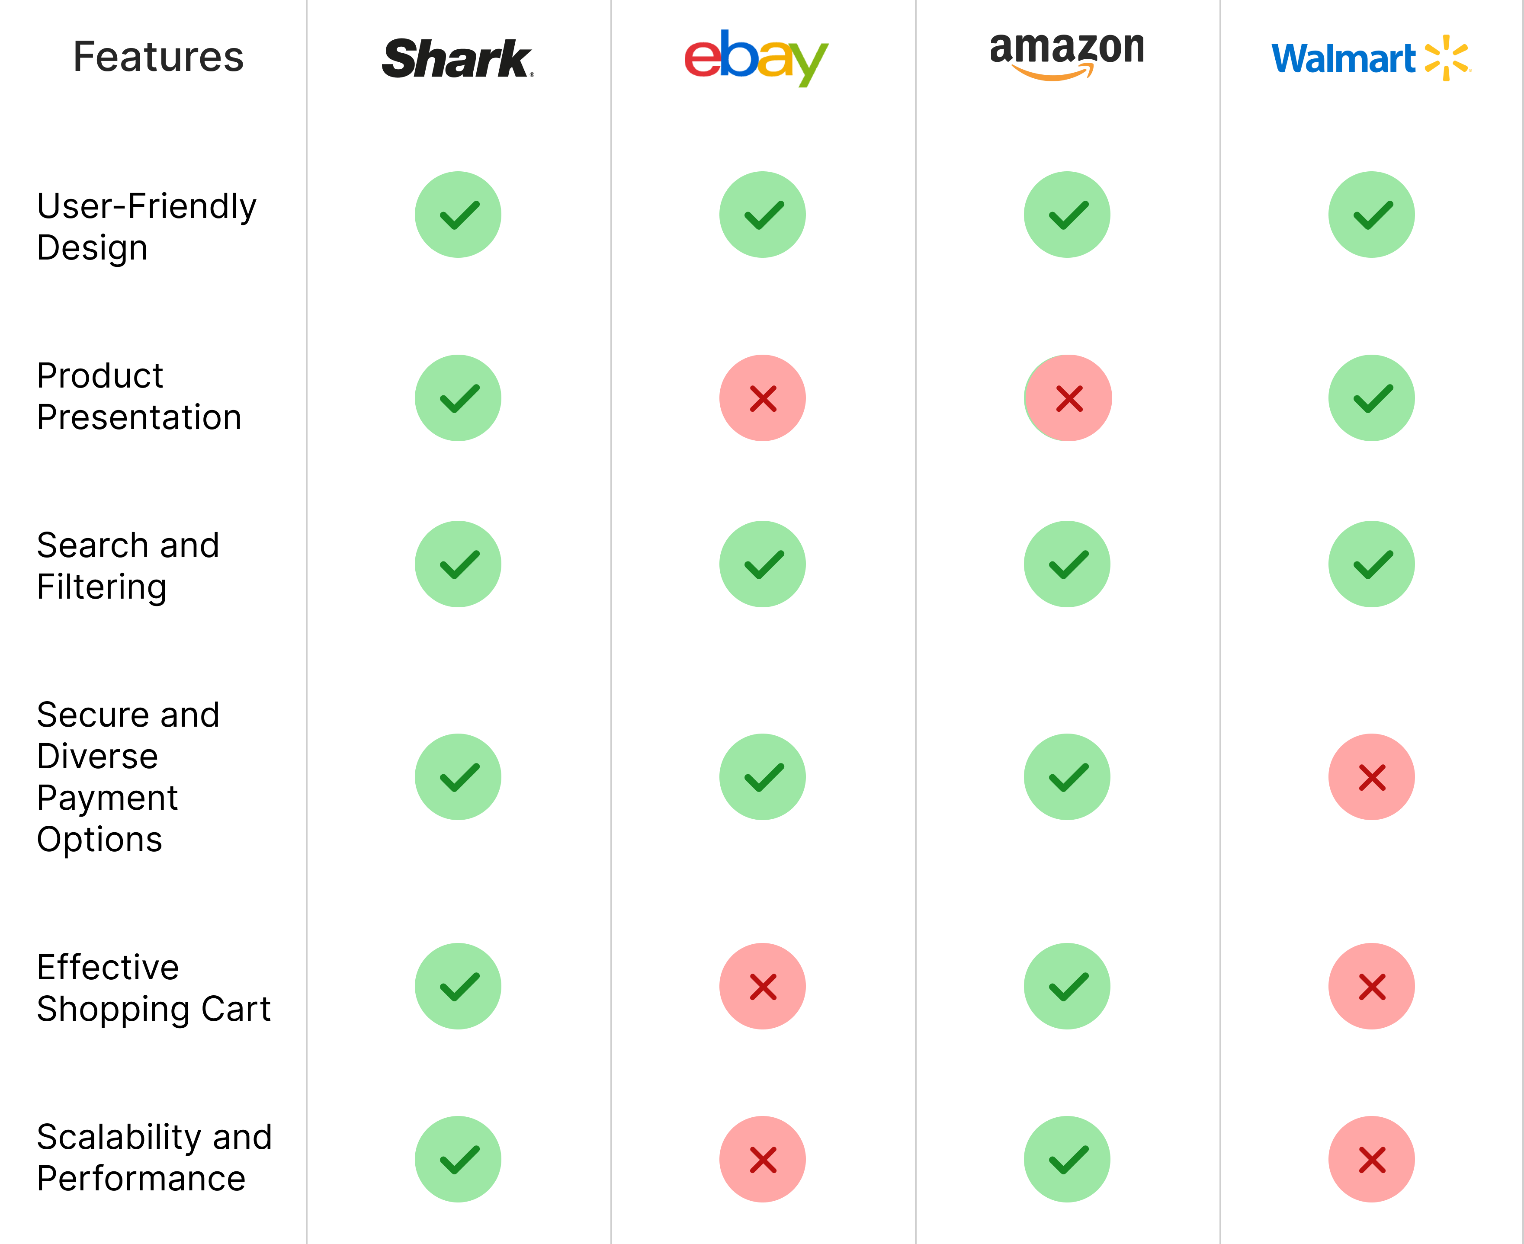Click the Search and Filtering label

(x=128, y=566)
